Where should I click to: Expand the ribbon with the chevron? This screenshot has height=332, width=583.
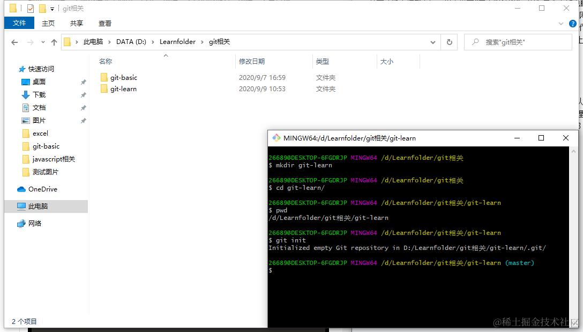560,24
